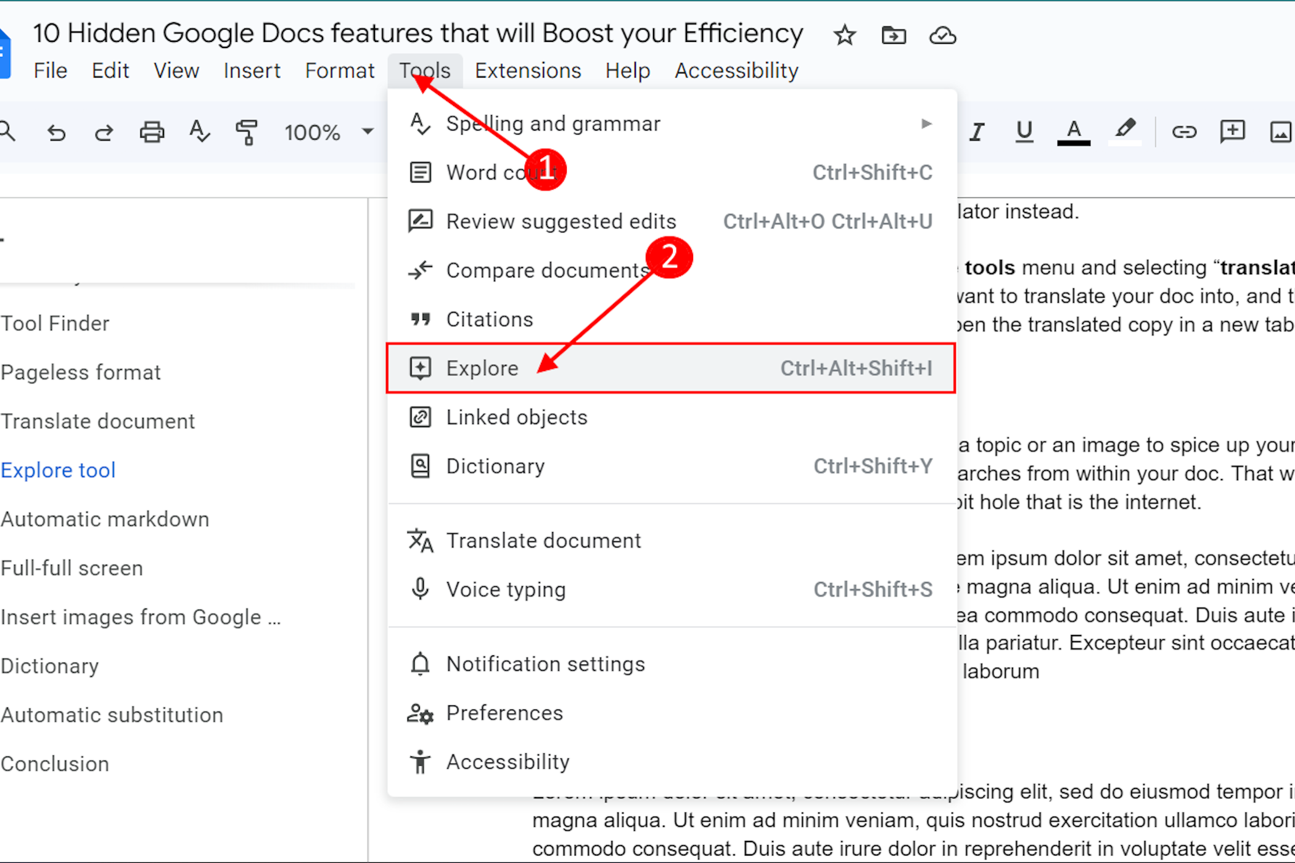The height and width of the screenshot is (863, 1295).
Task: Go to Automatic markdown outline heading
Action: tap(105, 520)
